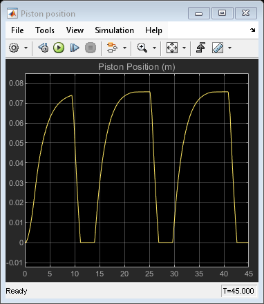Click the Step Back simulation icon
Viewport: 264px width, 304px height.
(x=44, y=48)
